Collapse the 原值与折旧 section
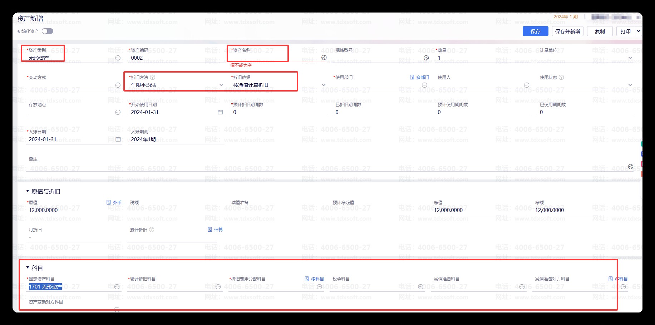 click(x=28, y=191)
